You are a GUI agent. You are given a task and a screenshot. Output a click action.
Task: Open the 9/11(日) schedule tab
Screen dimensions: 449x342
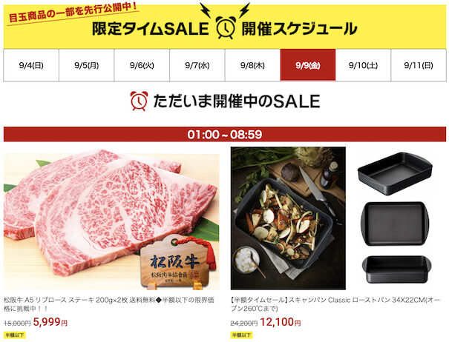(419, 65)
